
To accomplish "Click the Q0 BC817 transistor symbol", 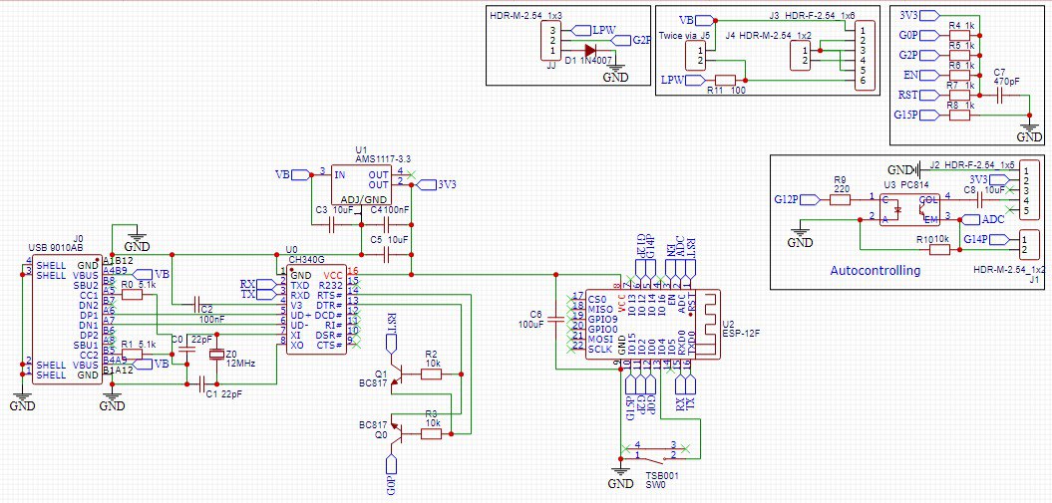I will click(396, 434).
